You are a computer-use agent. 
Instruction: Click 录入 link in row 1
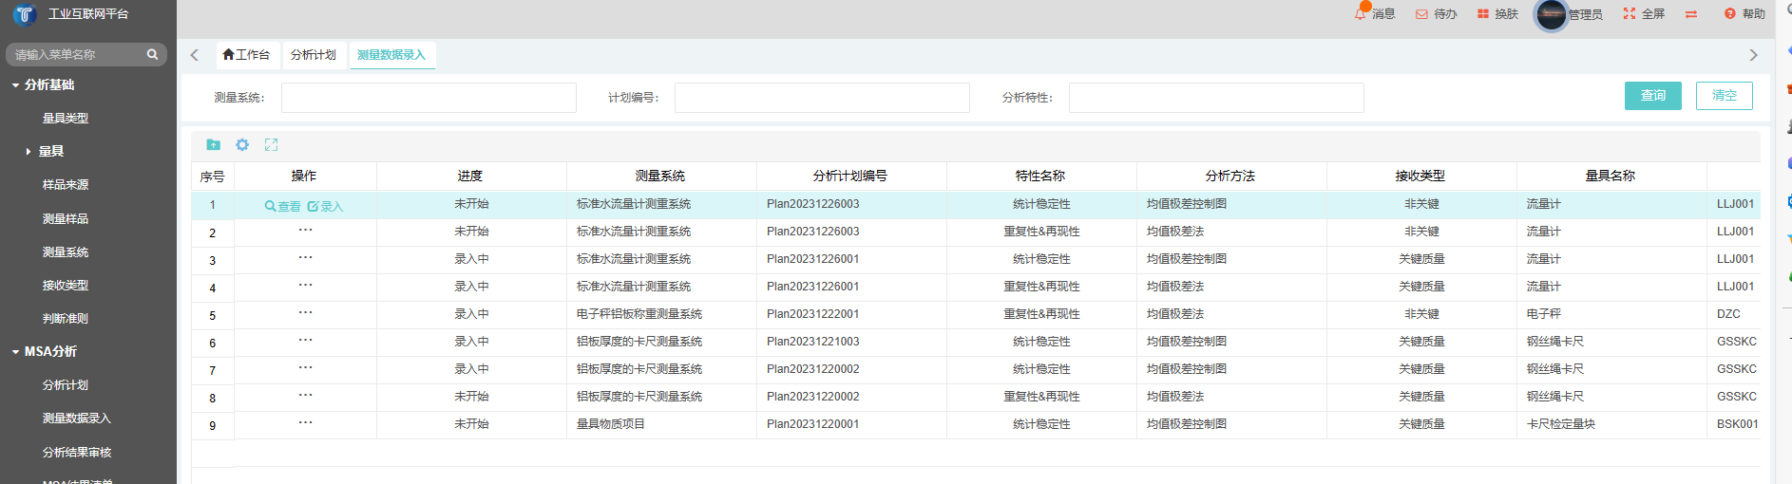325,206
